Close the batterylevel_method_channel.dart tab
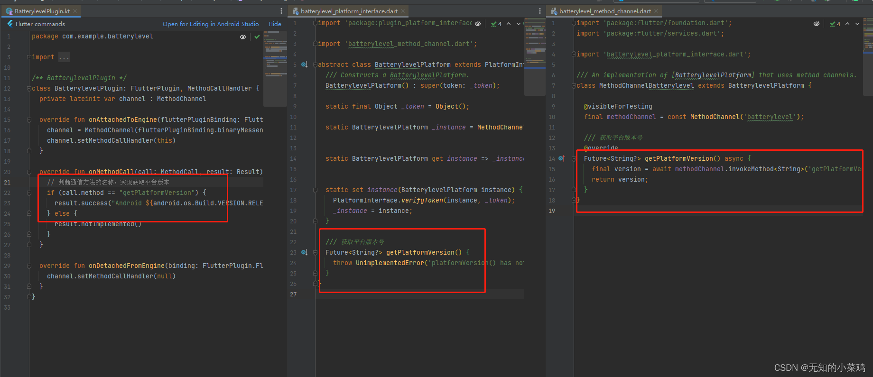This screenshot has height=377, width=873. coord(656,11)
